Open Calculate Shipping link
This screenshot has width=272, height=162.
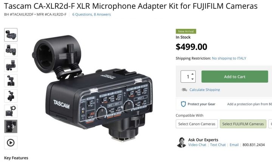(205, 89)
